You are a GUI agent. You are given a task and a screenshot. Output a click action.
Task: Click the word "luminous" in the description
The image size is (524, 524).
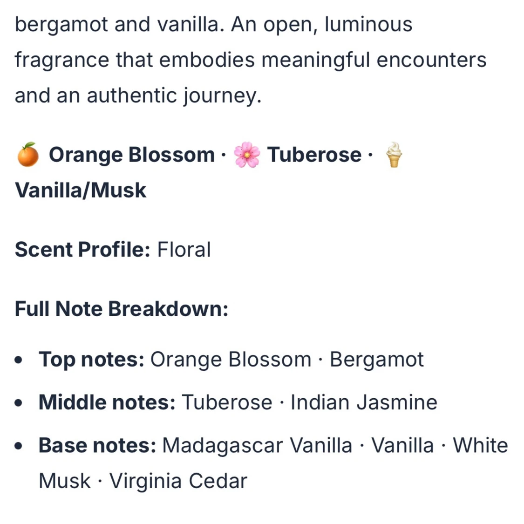point(368,24)
